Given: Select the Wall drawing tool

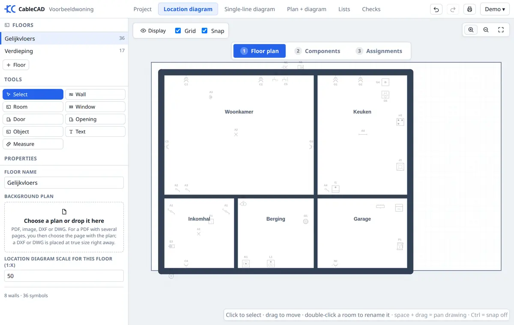Looking at the screenshot, I should tap(95, 95).
